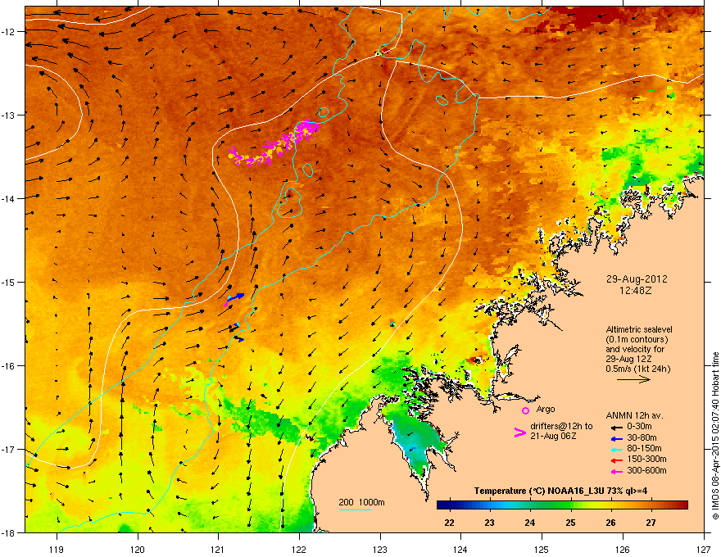Click the longitude axis label 122

[299, 550]
